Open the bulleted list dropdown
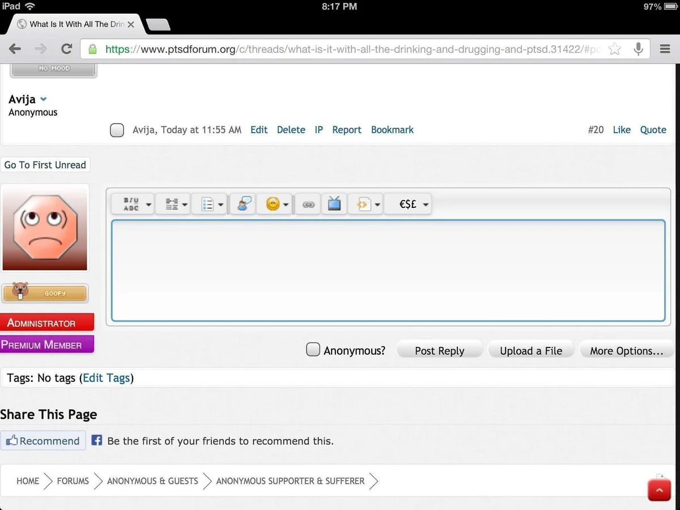The image size is (680, 510). click(209, 204)
